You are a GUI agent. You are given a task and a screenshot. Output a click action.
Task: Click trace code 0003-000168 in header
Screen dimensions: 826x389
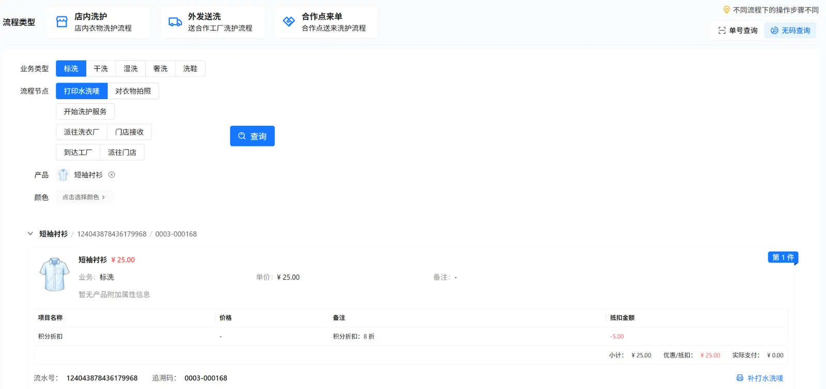coord(176,234)
